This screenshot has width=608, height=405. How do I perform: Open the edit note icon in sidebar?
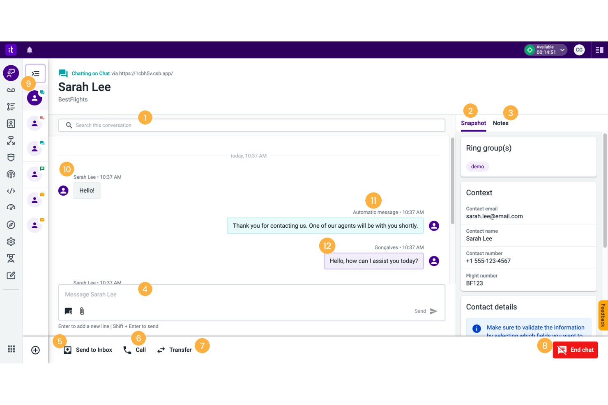[11, 275]
